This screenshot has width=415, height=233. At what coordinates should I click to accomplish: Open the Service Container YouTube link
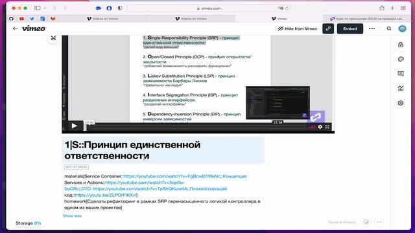185,176
